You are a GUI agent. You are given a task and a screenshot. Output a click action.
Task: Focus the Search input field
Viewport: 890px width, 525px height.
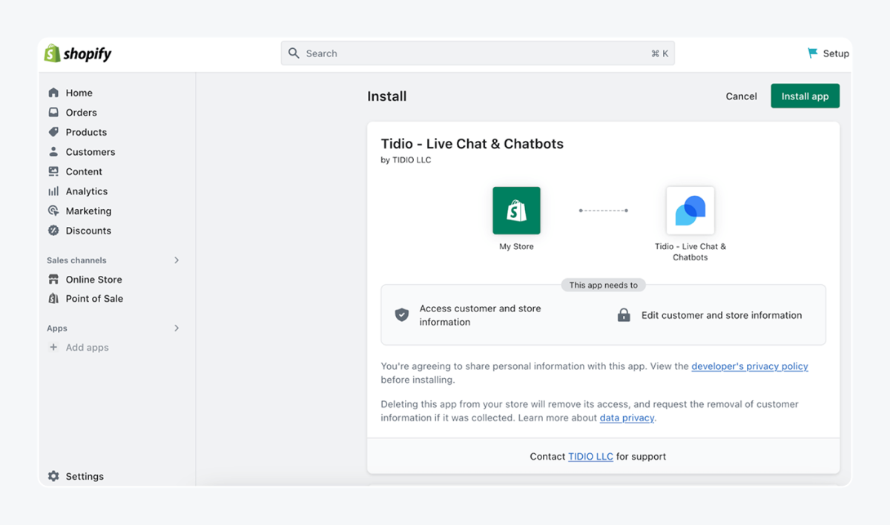pos(478,53)
